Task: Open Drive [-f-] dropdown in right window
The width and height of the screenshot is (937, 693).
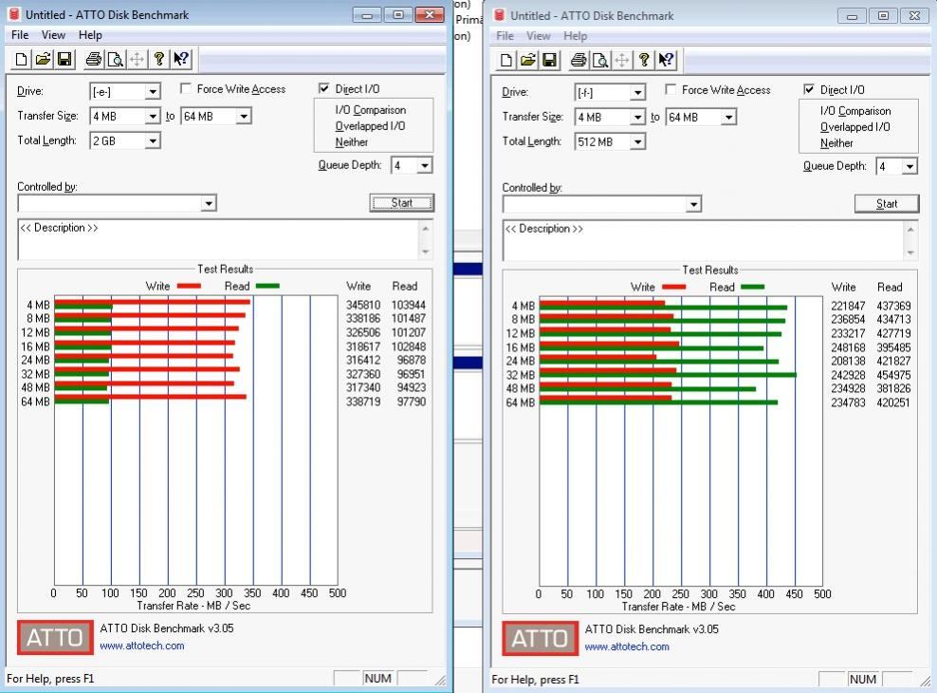Action: [x=638, y=93]
